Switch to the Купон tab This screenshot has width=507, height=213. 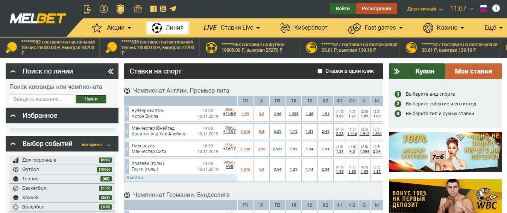pyautogui.click(x=417, y=71)
